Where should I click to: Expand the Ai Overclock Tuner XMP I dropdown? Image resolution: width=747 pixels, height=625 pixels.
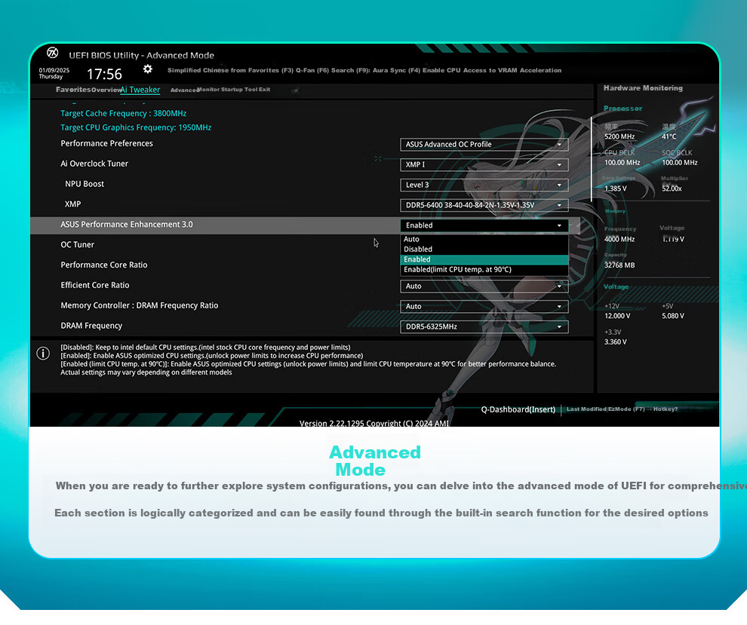[x=484, y=164]
